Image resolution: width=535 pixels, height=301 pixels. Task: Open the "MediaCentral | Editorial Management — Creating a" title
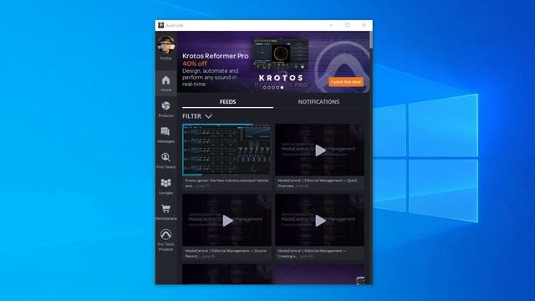click(x=312, y=253)
